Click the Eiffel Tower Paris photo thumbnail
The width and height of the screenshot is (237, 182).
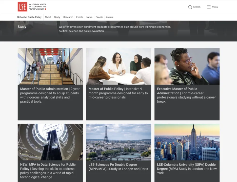118,142
